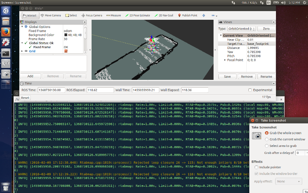Click the Background Color swatch

point(66,35)
